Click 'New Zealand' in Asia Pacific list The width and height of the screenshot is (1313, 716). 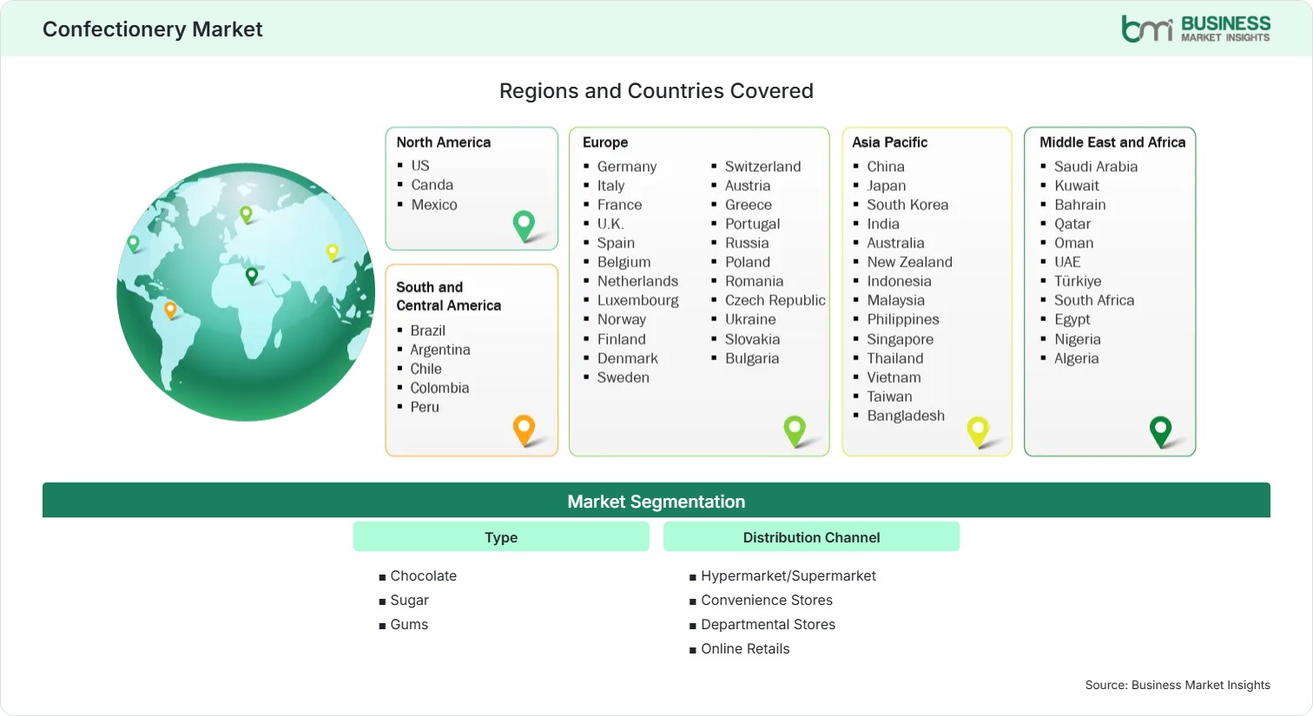click(x=909, y=262)
